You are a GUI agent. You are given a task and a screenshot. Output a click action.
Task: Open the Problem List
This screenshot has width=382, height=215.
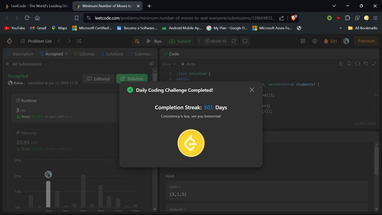(36, 41)
